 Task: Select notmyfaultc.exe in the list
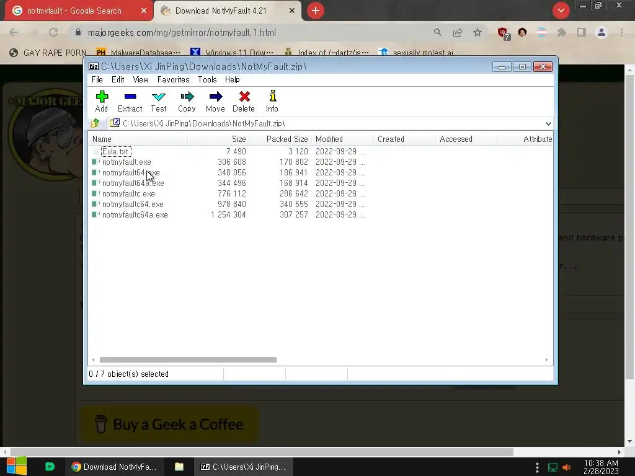(128, 193)
